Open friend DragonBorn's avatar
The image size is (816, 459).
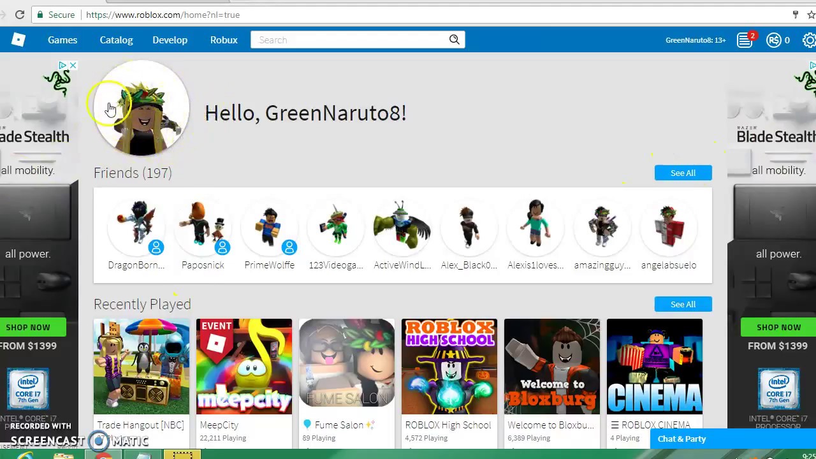[136, 227]
